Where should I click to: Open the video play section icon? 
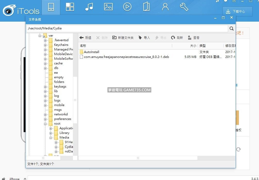click(x=127, y=7)
